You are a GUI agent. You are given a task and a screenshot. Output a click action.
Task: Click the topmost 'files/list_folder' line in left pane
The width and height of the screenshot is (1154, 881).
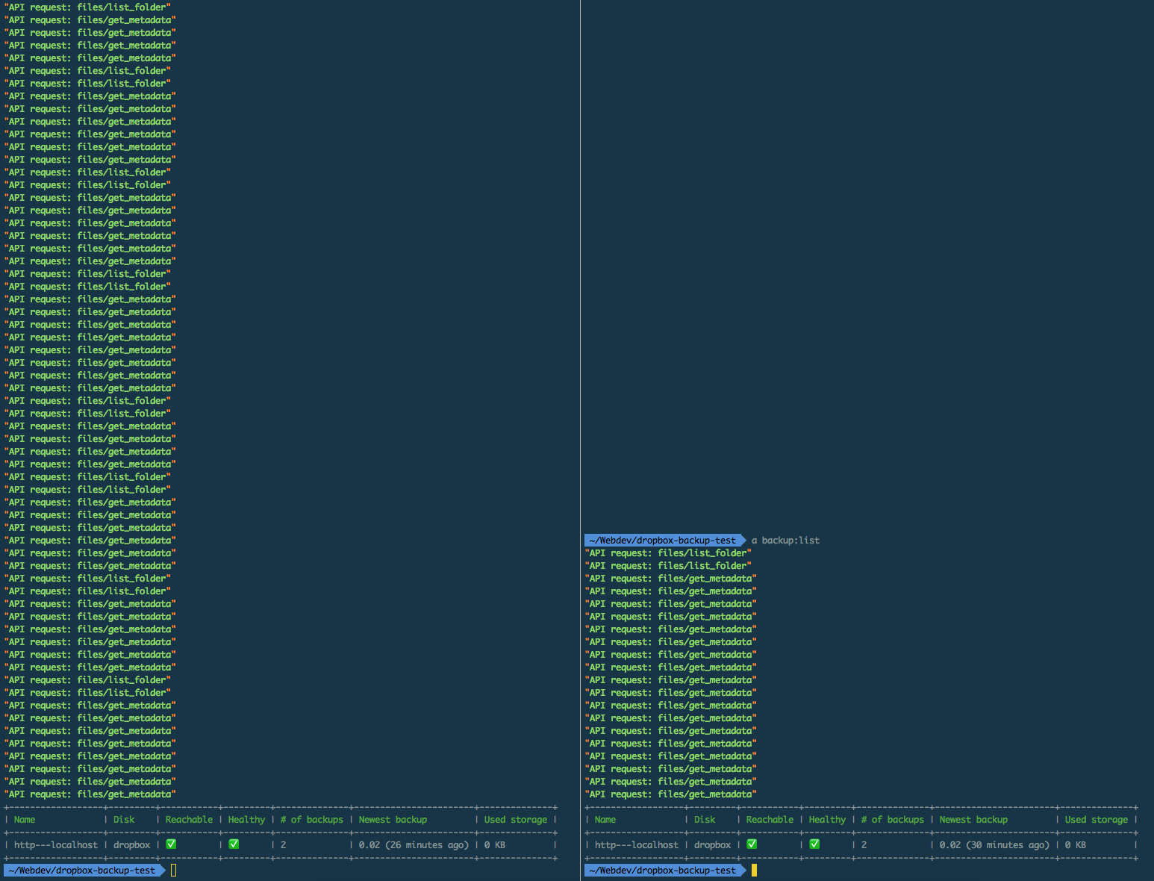coord(87,7)
